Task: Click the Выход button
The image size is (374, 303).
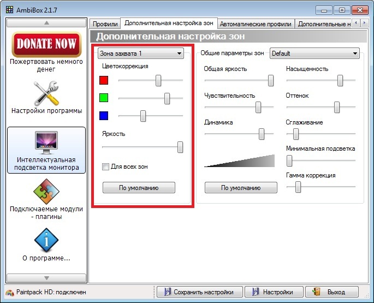Action: click(332, 292)
